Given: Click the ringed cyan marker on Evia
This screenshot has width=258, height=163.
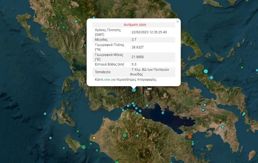Looking at the screenshot, I should (x=212, y=77).
